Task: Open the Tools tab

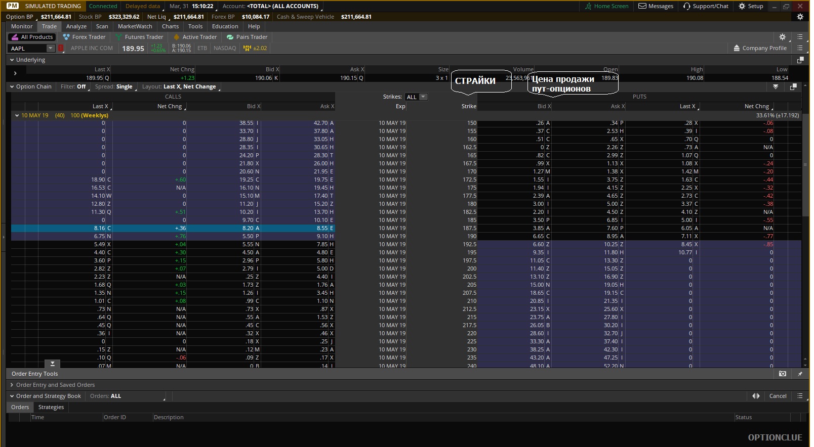Action: [x=195, y=26]
